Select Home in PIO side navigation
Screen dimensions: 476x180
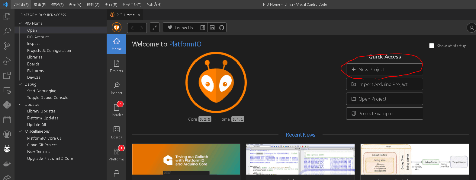(117, 44)
